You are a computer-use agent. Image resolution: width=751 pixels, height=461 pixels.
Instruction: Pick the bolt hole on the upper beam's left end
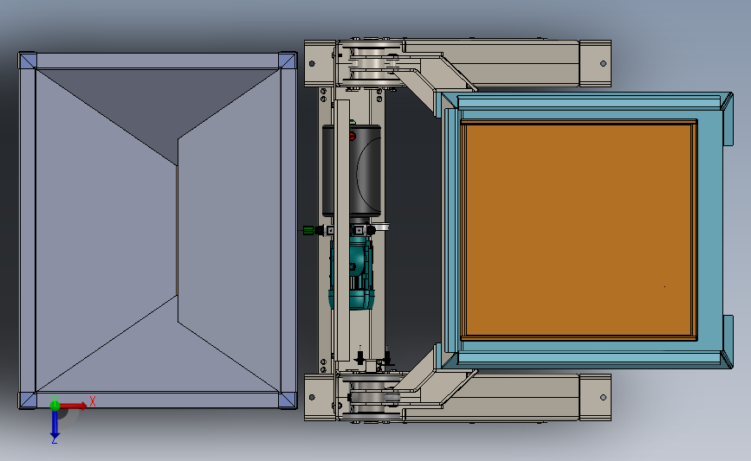tap(313, 63)
